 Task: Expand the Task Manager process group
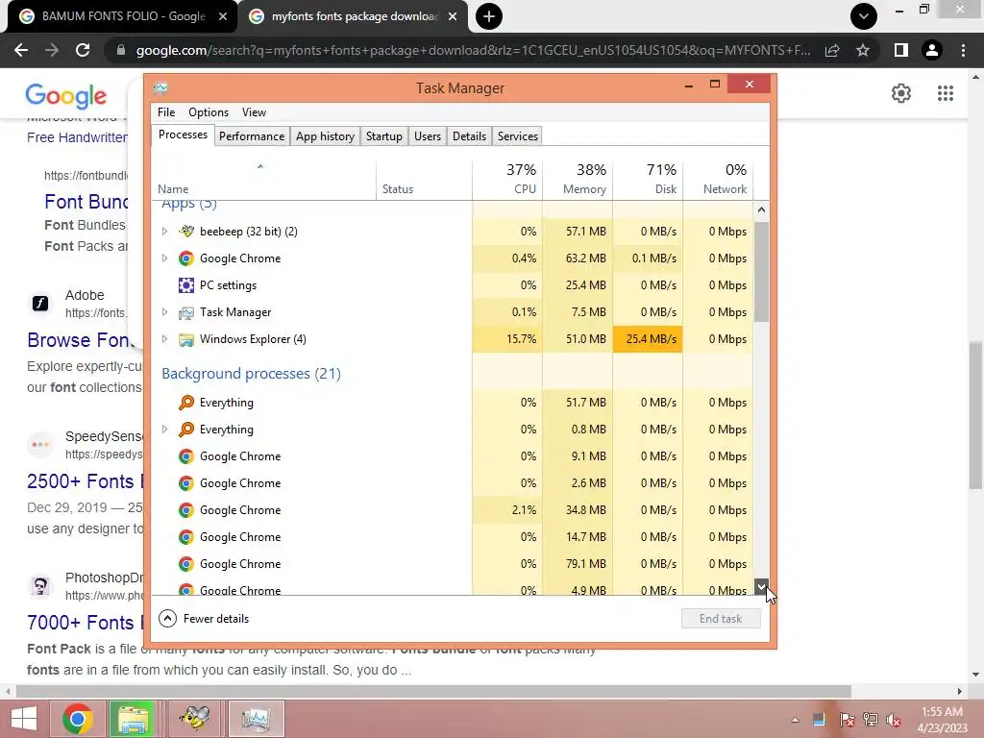click(164, 312)
